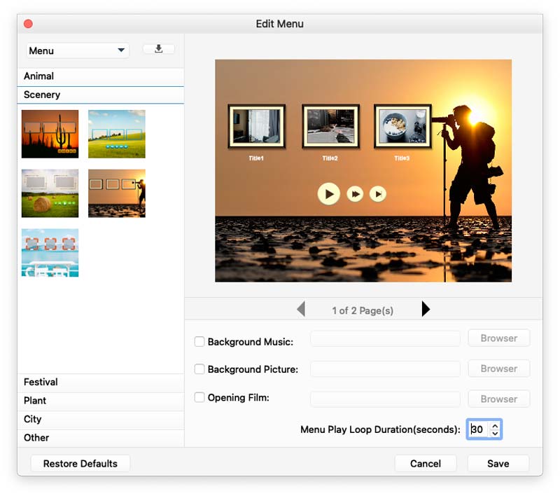Select the beach seaside template thumbnail

(50, 253)
